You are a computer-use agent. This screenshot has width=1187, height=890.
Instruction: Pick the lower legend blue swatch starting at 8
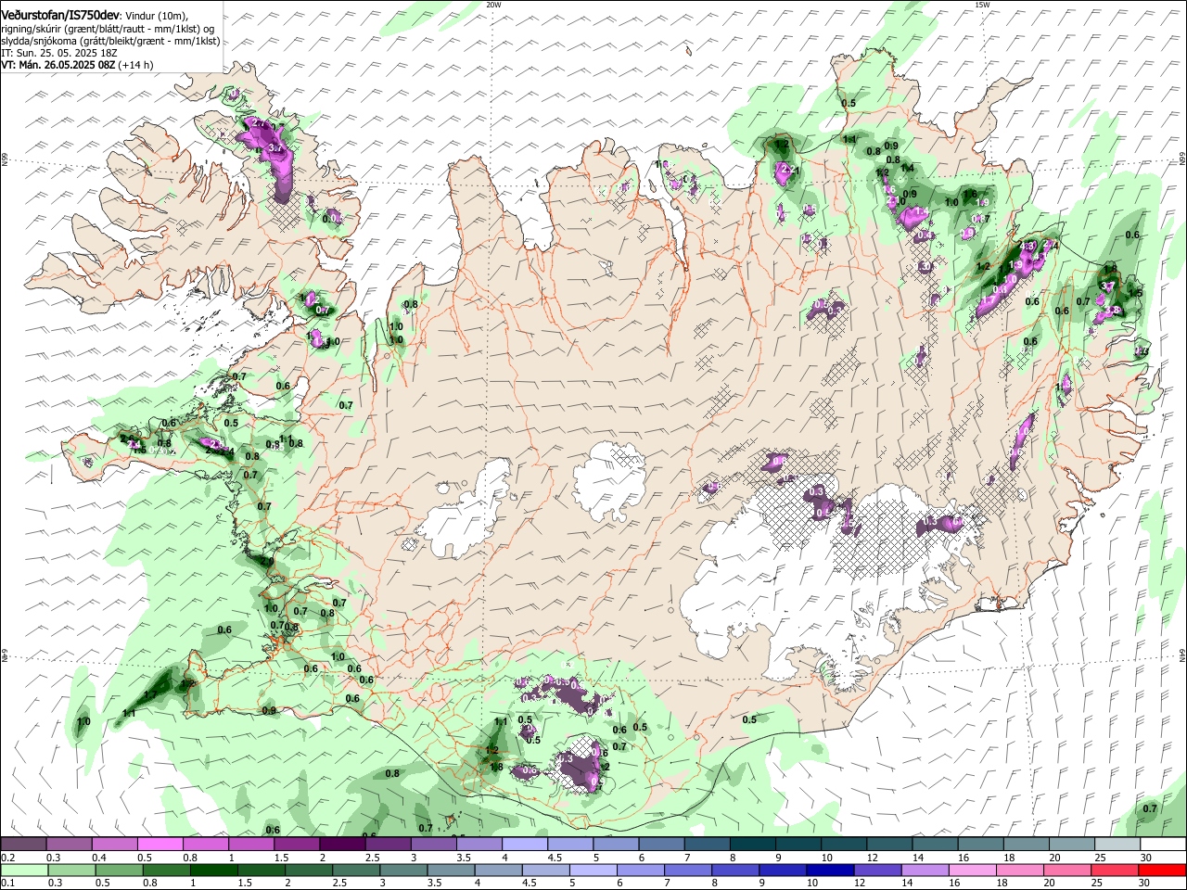(736, 870)
